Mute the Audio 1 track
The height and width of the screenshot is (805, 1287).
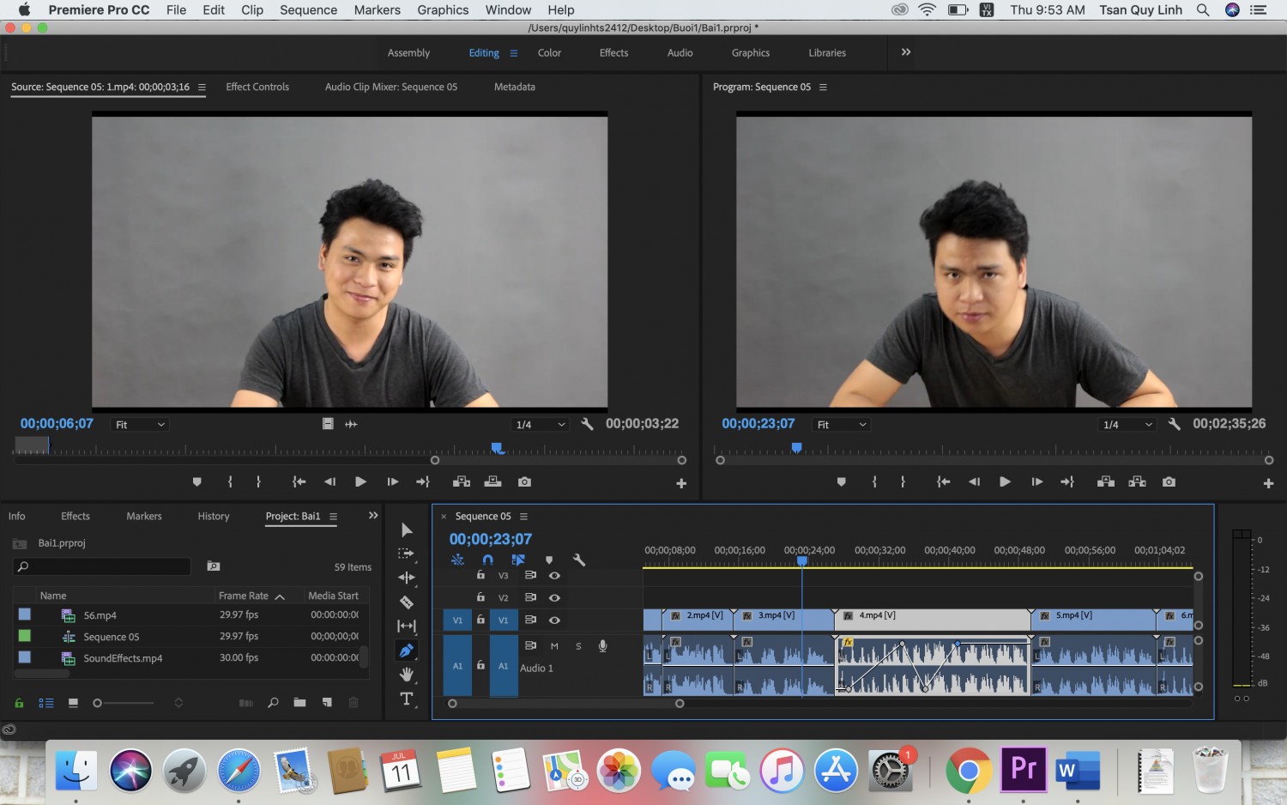554,646
